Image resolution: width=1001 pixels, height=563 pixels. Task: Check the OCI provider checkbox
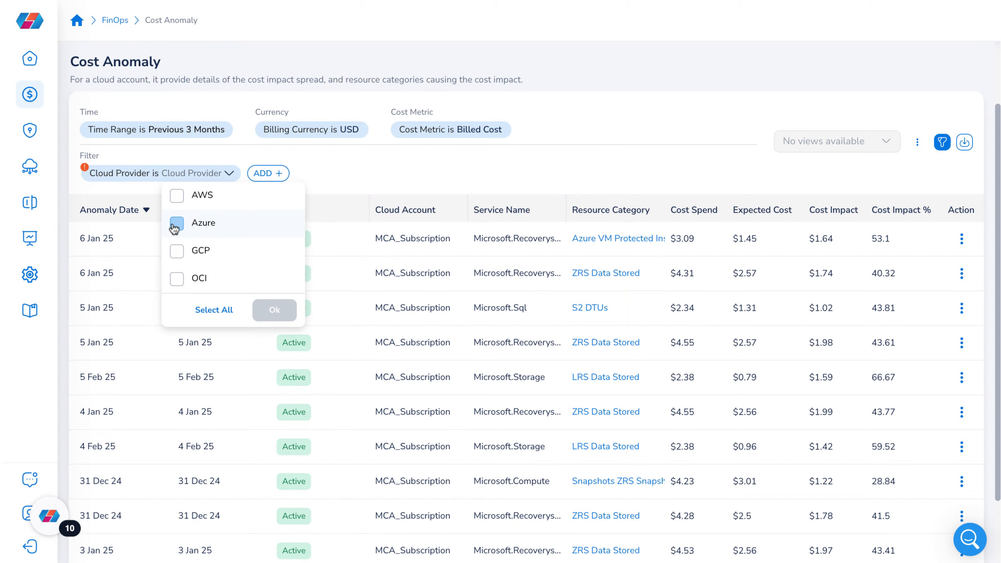coord(177,279)
